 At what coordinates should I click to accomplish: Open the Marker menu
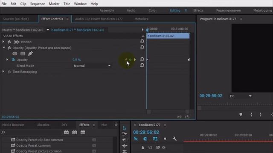(54, 4)
